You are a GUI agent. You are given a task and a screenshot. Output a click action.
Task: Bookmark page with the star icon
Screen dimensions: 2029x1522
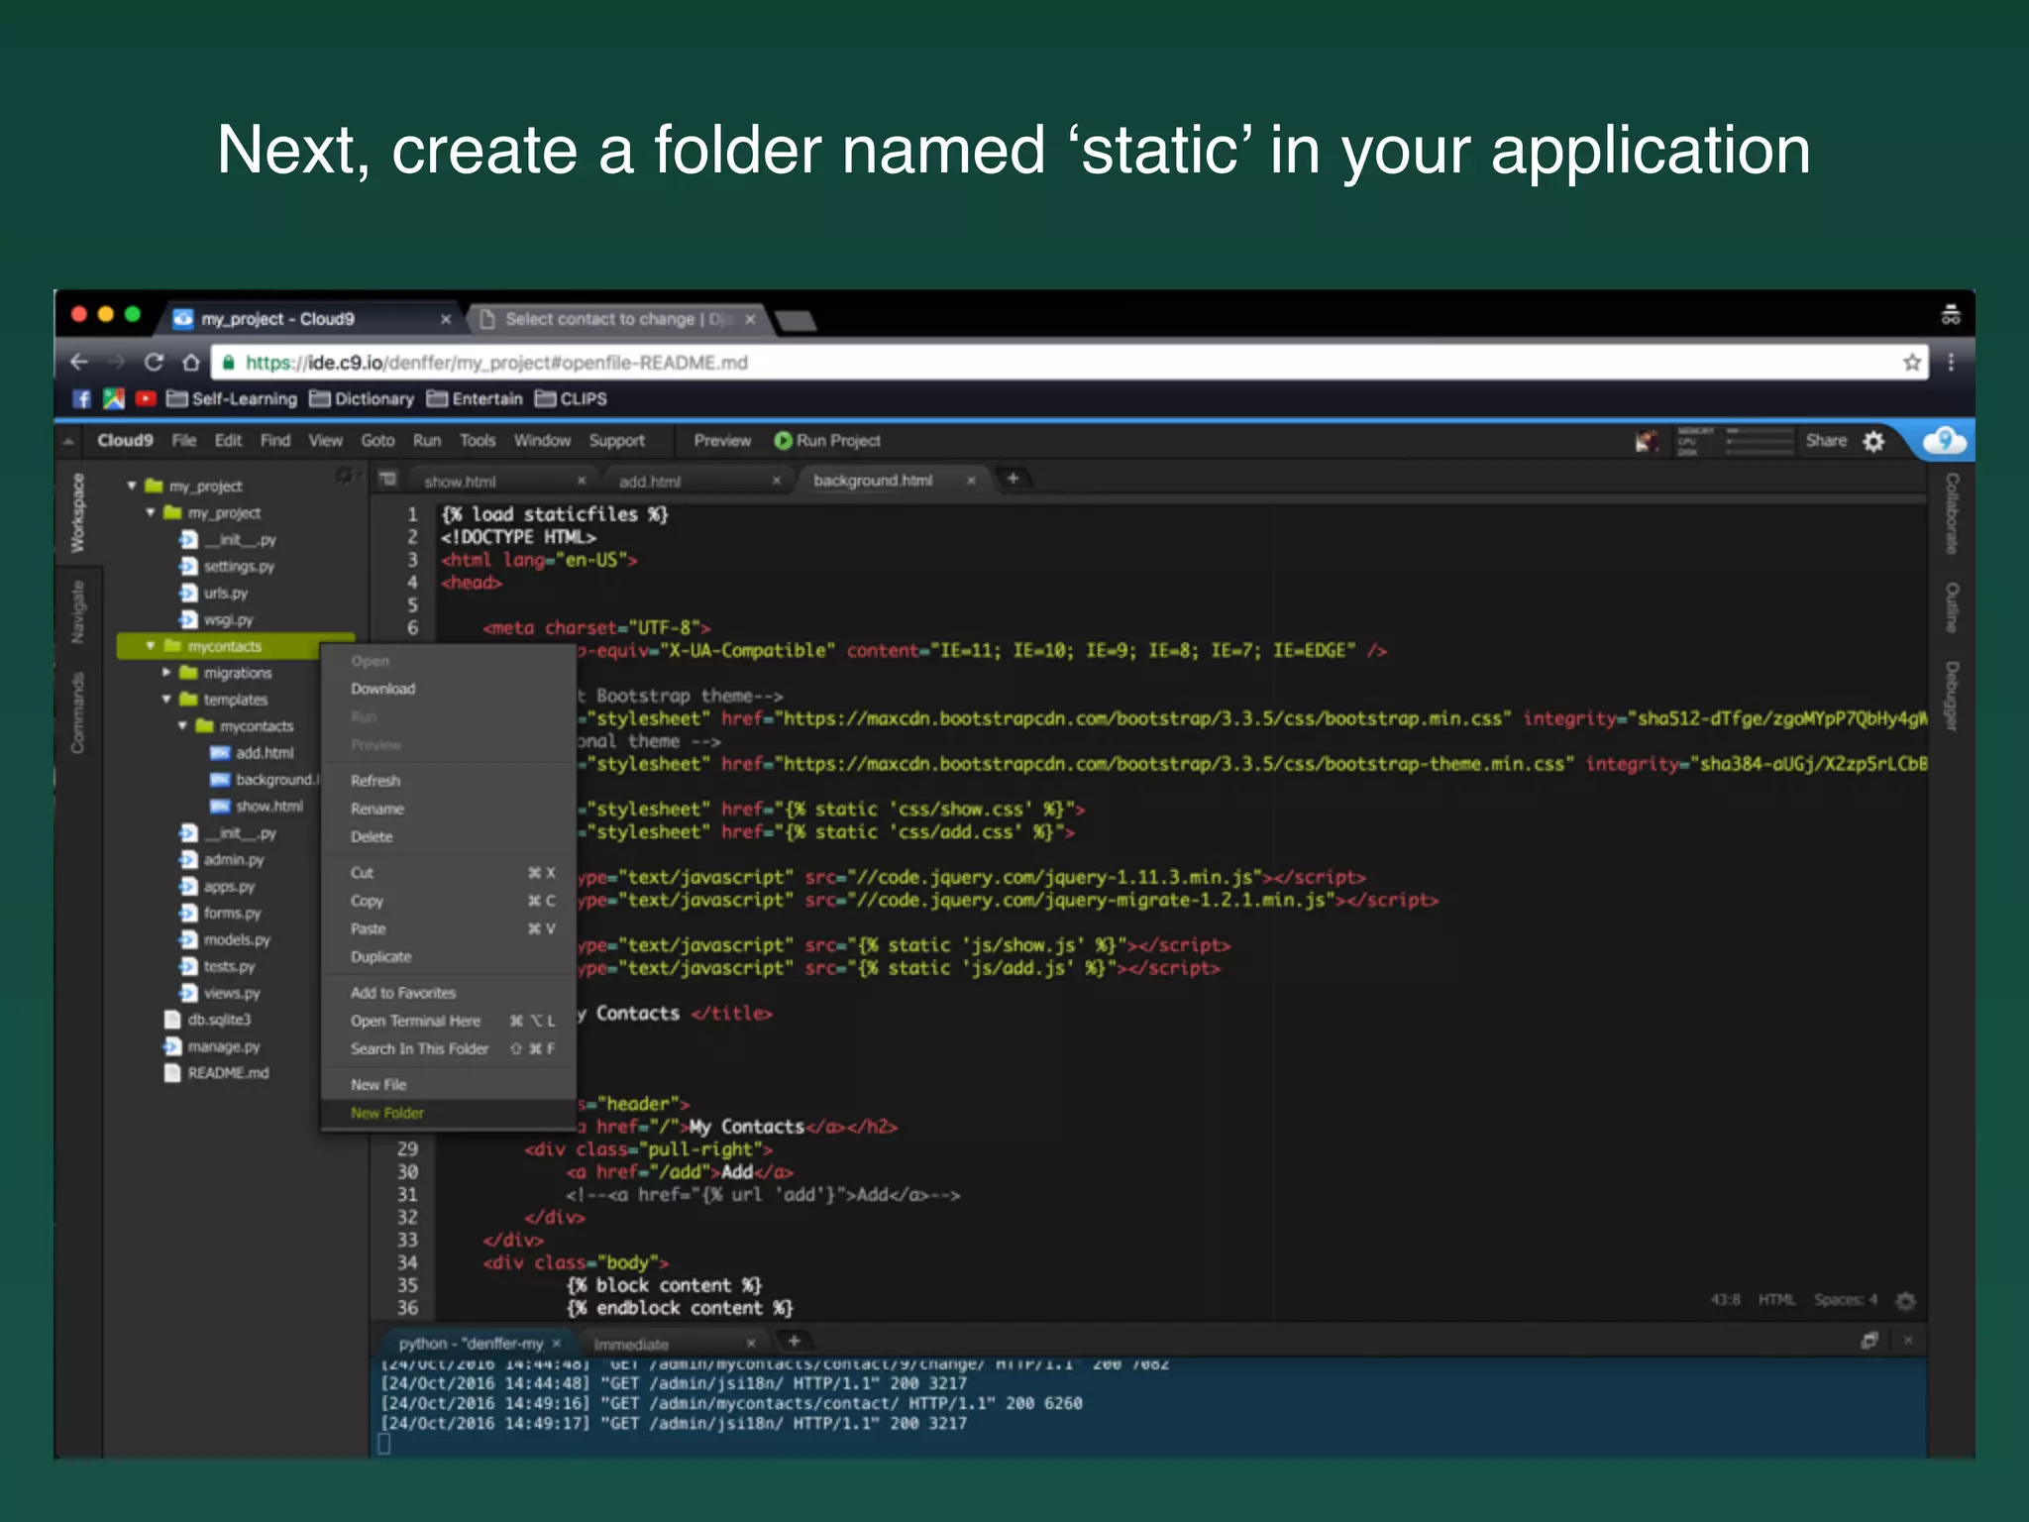(1912, 363)
